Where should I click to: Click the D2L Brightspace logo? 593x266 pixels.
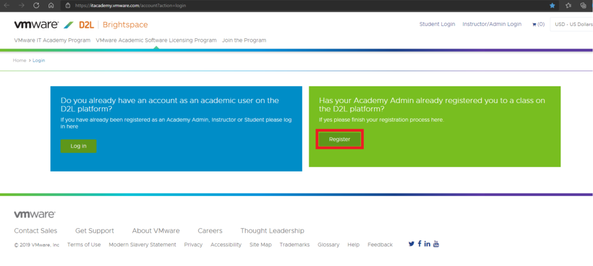coord(114,25)
